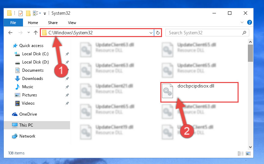Image resolution: width=264 pixels, height=164 pixels.
Task: Click the Back navigation arrow
Action: [x=10, y=33]
